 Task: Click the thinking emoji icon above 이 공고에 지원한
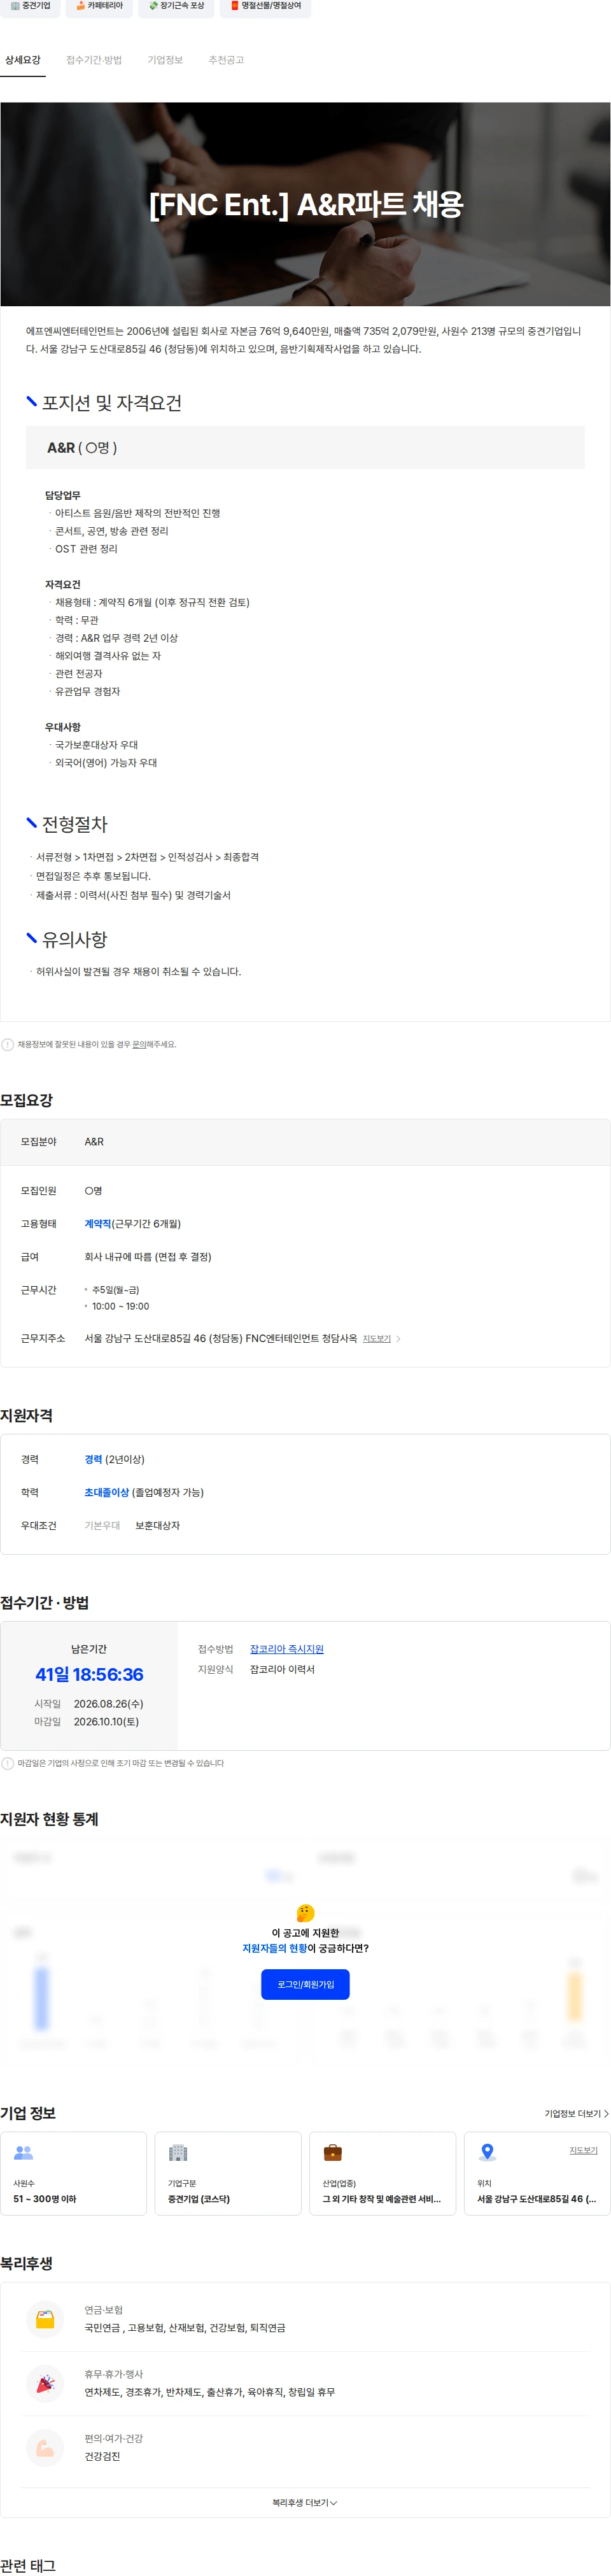306,1913
